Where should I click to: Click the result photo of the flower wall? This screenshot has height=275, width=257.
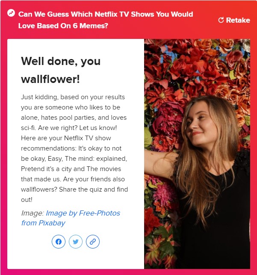[x=197, y=154]
